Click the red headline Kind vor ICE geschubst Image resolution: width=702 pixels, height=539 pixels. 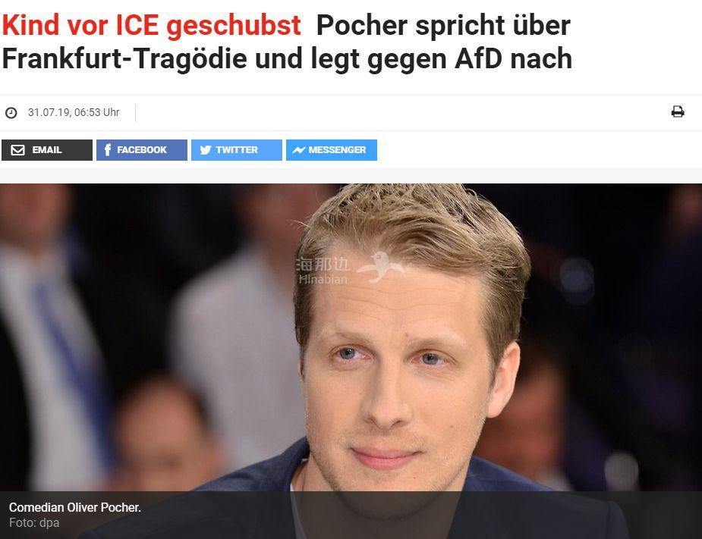(x=151, y=25)
